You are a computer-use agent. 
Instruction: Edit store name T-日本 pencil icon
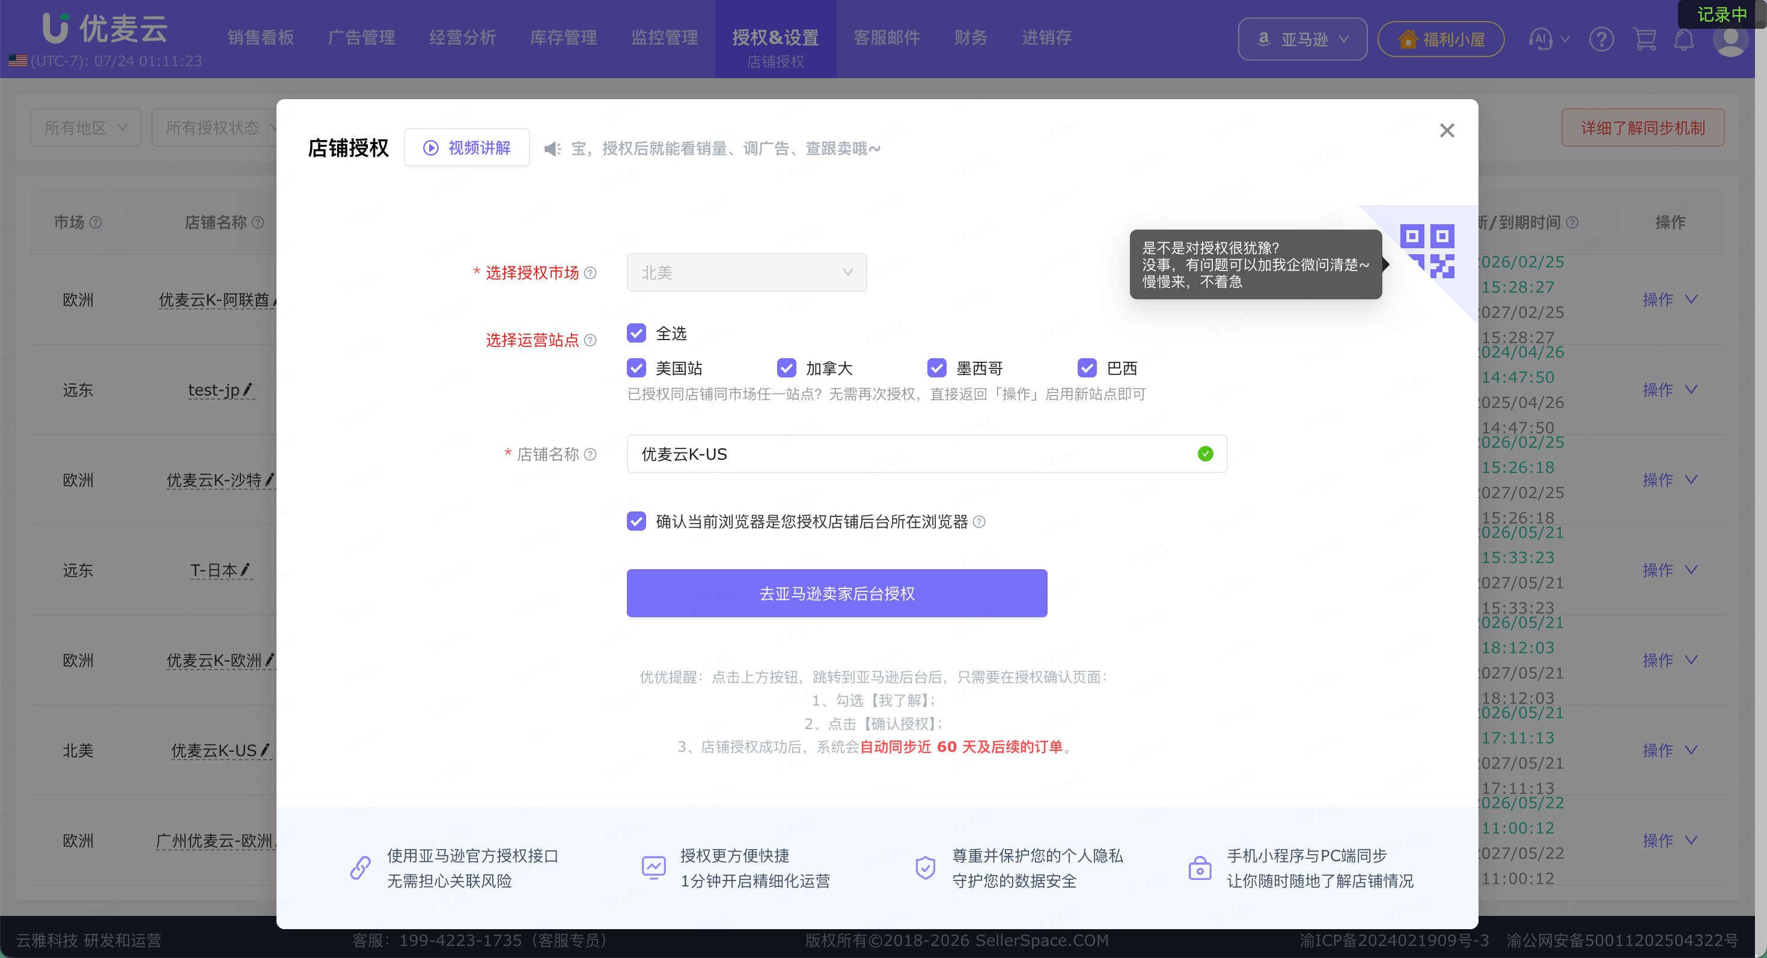246,569
